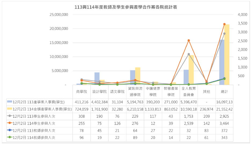251x144 pixels.
Task: Select the yellow legend swatch for 114金額產學案人事費
Action: [10, 109]
